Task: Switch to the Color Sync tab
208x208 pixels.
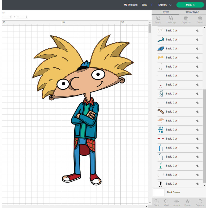Action: coord(192,12)
